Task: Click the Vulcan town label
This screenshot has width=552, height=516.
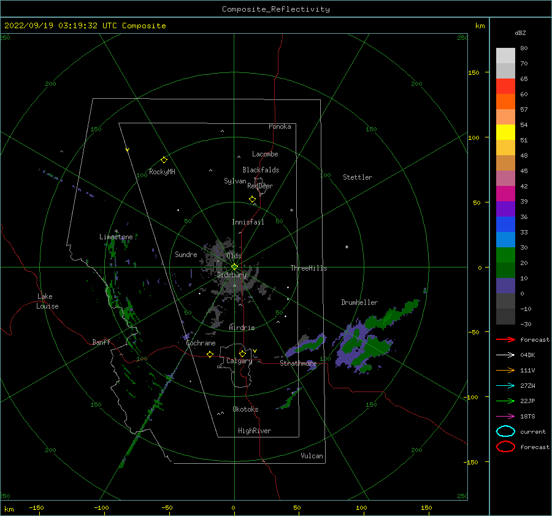Action: pos(312,456)
